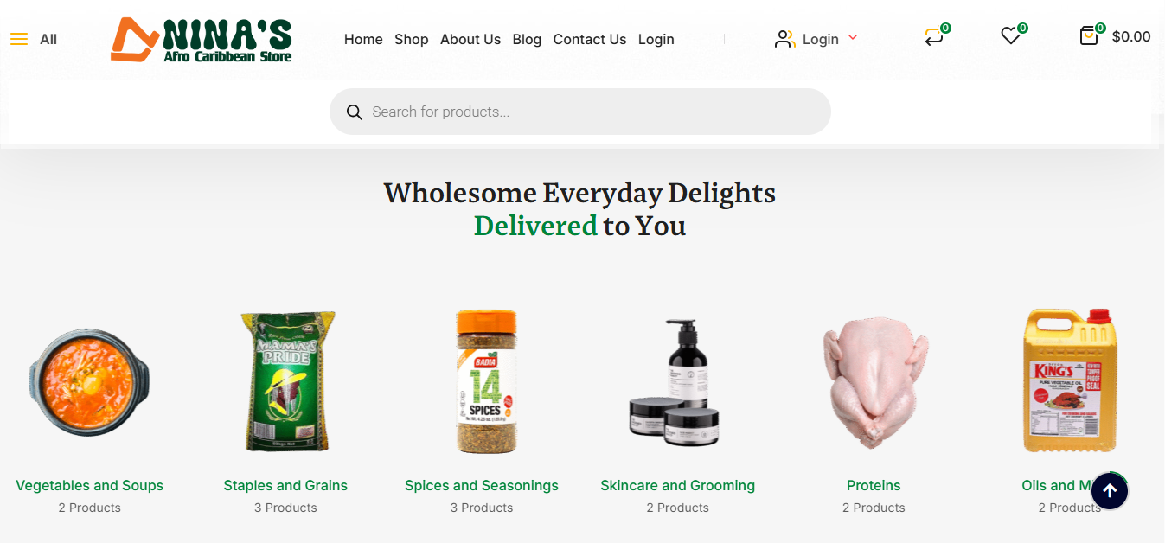Open the Home menu item
Viewport: 1165px width, 543px height.
pyautogui.click(x=363, y=39)
